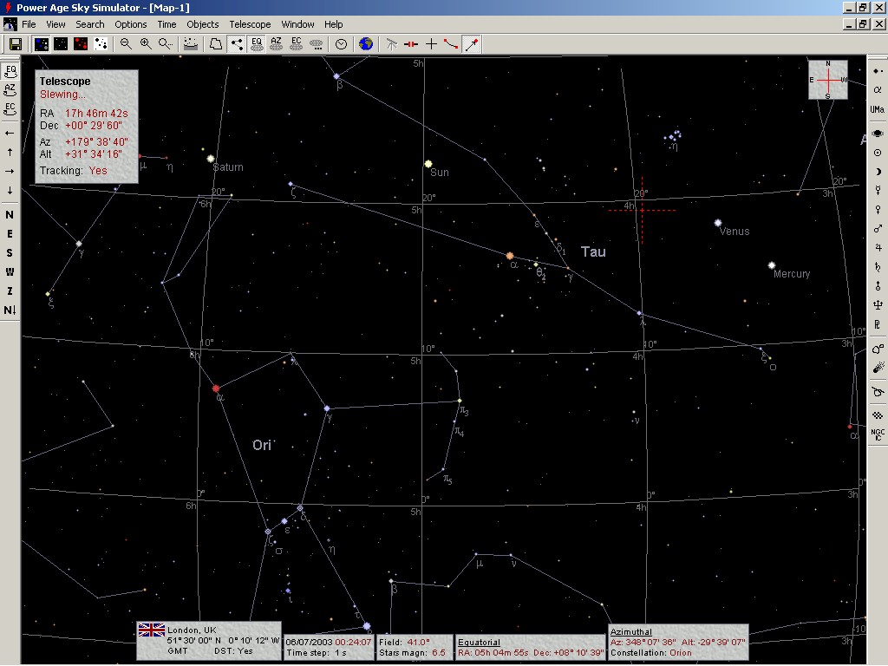Click the Neptune trident symbol icon

pos(878,305)
